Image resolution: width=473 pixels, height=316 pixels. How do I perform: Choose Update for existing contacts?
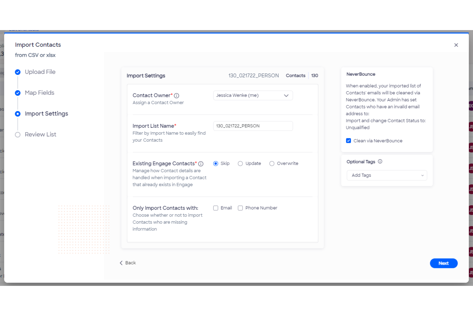(x=240, y=164)
